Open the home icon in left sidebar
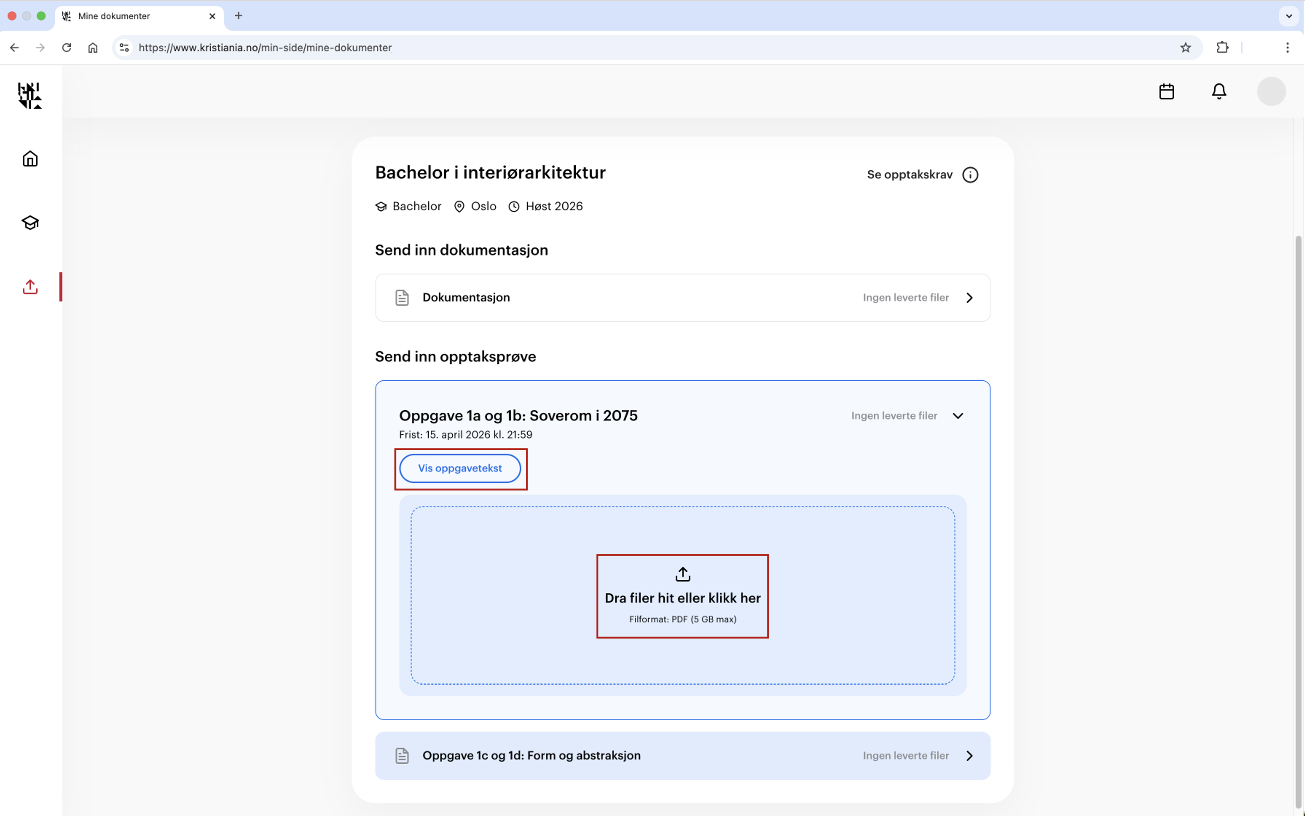The height and width of the screenshot is (816, 1305). click(x=30, y=159)
